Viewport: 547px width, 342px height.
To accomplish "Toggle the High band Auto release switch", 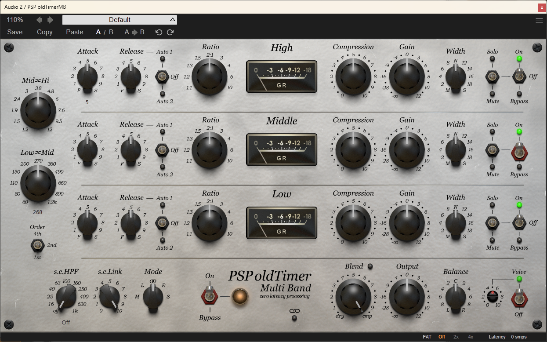I will coord(163,77).
